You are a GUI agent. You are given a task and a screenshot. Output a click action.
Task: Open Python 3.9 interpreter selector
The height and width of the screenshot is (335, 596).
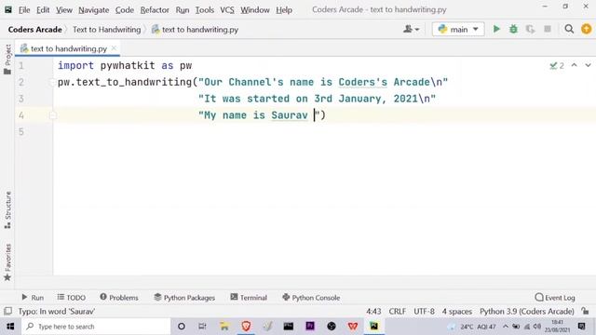tap(526, 312)
